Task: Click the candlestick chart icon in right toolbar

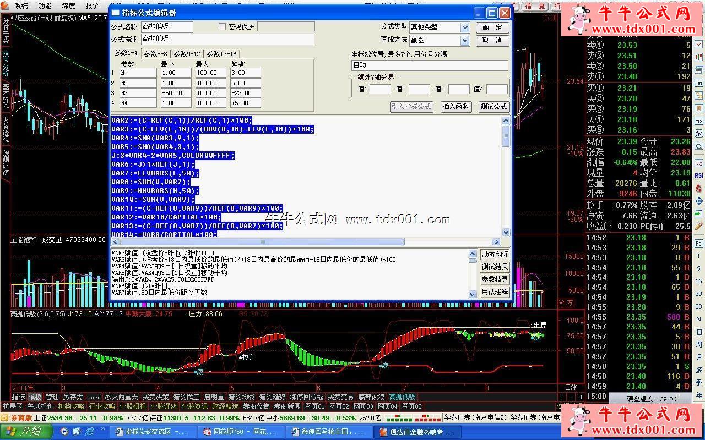Action: (699, 56)
